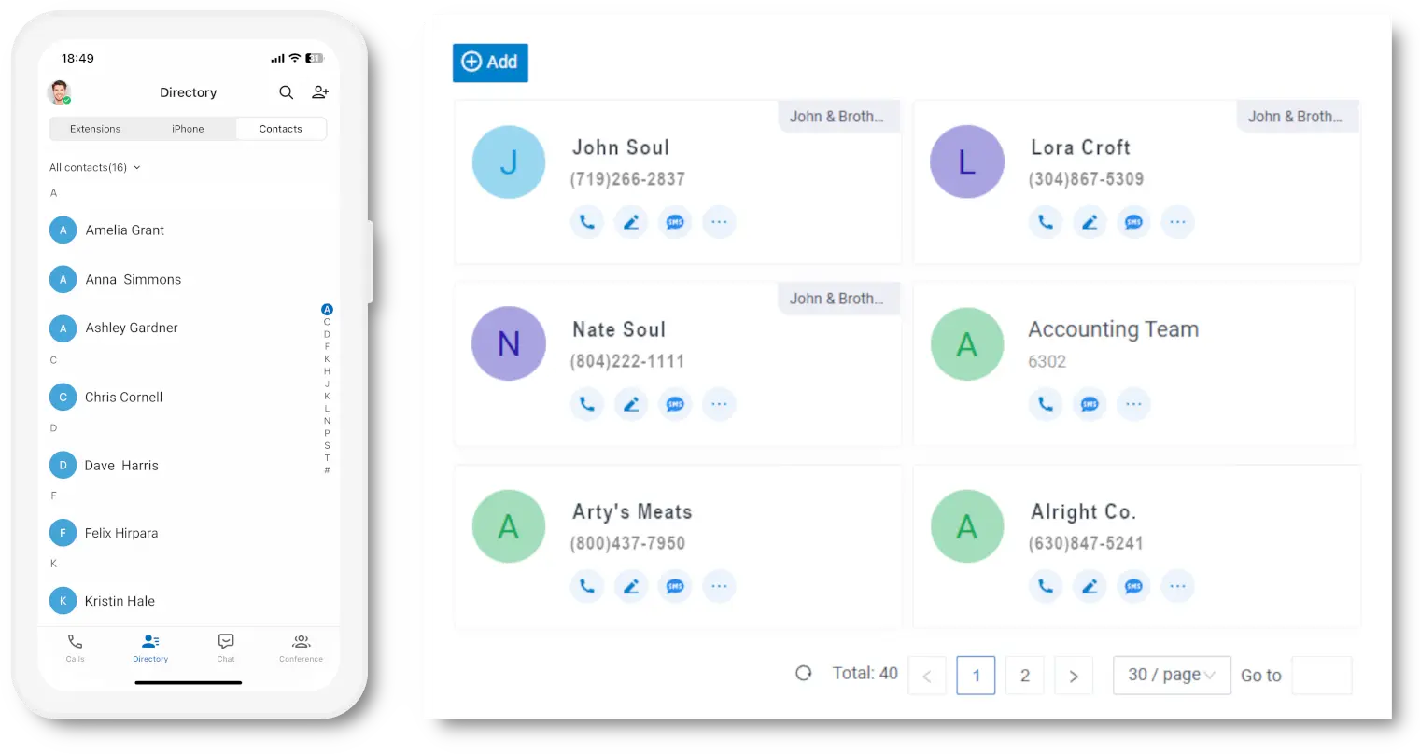Open the 30 / page size dropdown

[x=1172, y=675]
